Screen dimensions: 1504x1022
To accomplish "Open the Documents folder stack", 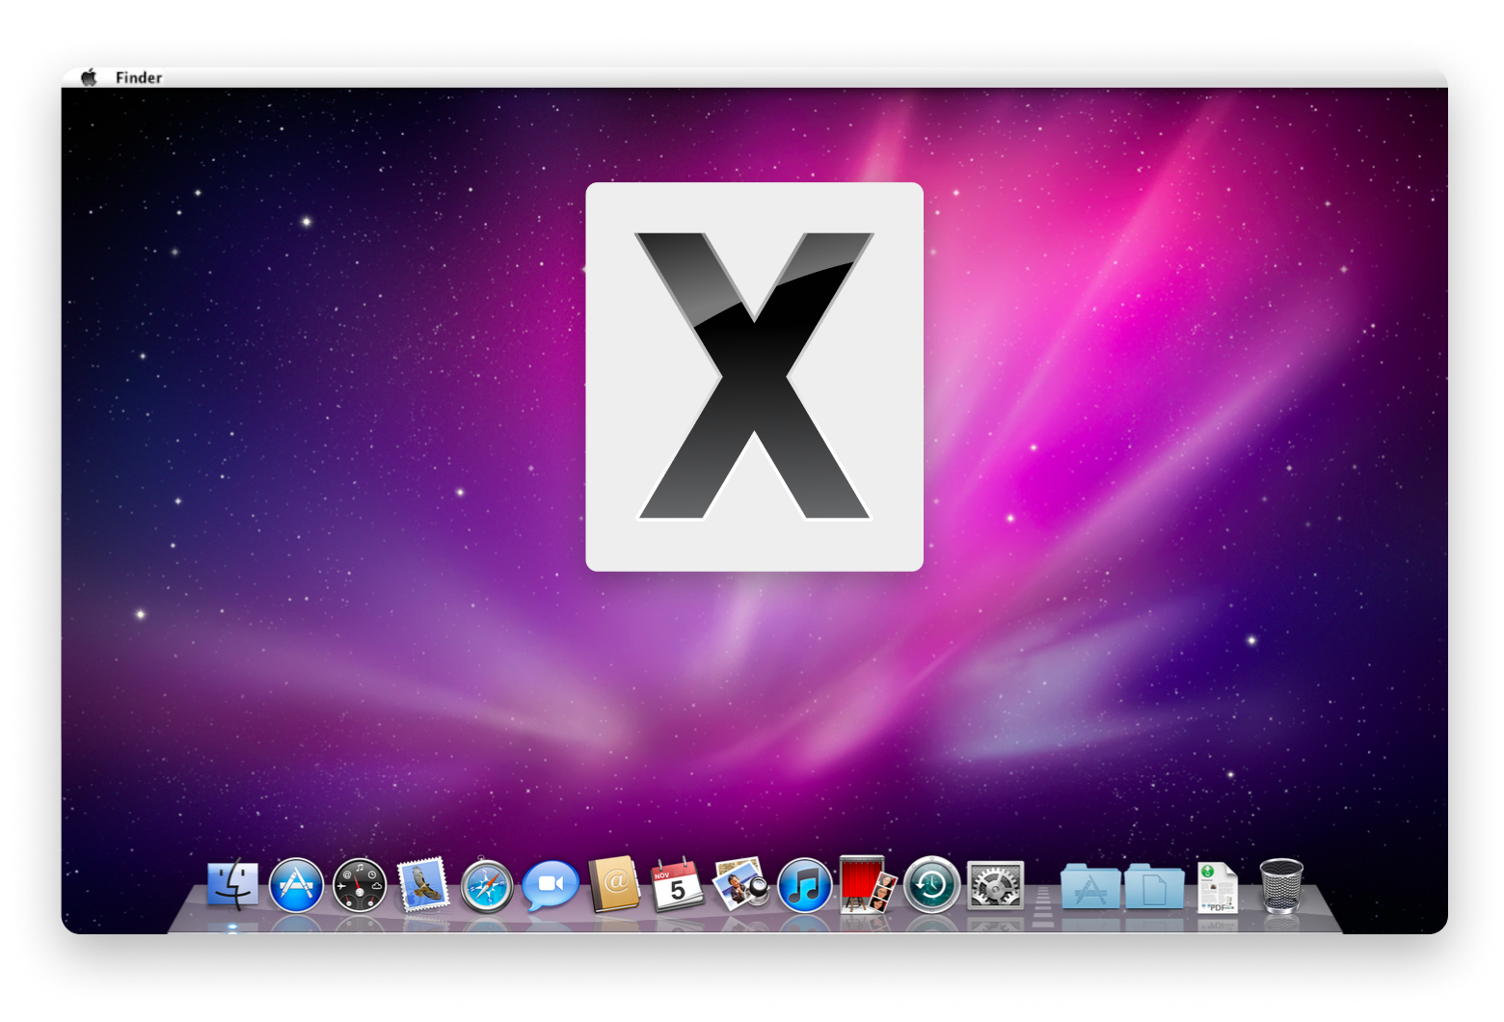I will point(1154,886).
